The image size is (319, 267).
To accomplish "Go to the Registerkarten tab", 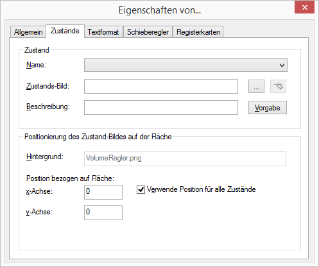I will click(198, 32).
